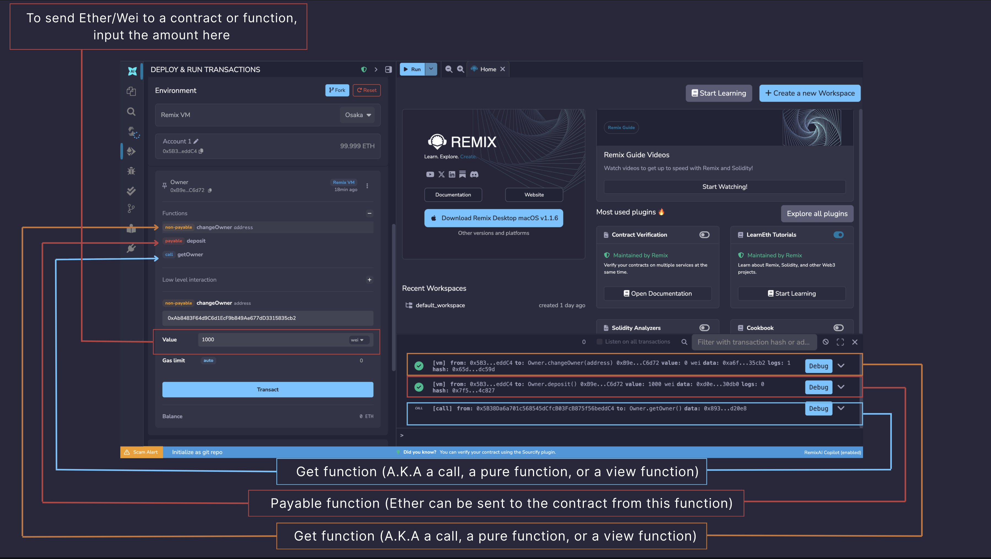
Task: Open the Plugin Manager plug icon
Action: [131, 248]
